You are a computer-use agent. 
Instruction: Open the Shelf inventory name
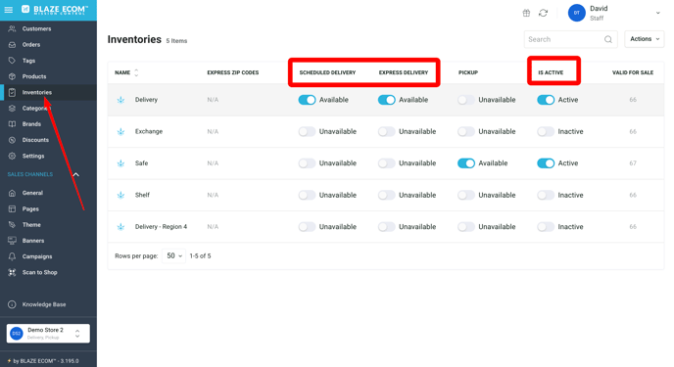click(142, 196)
